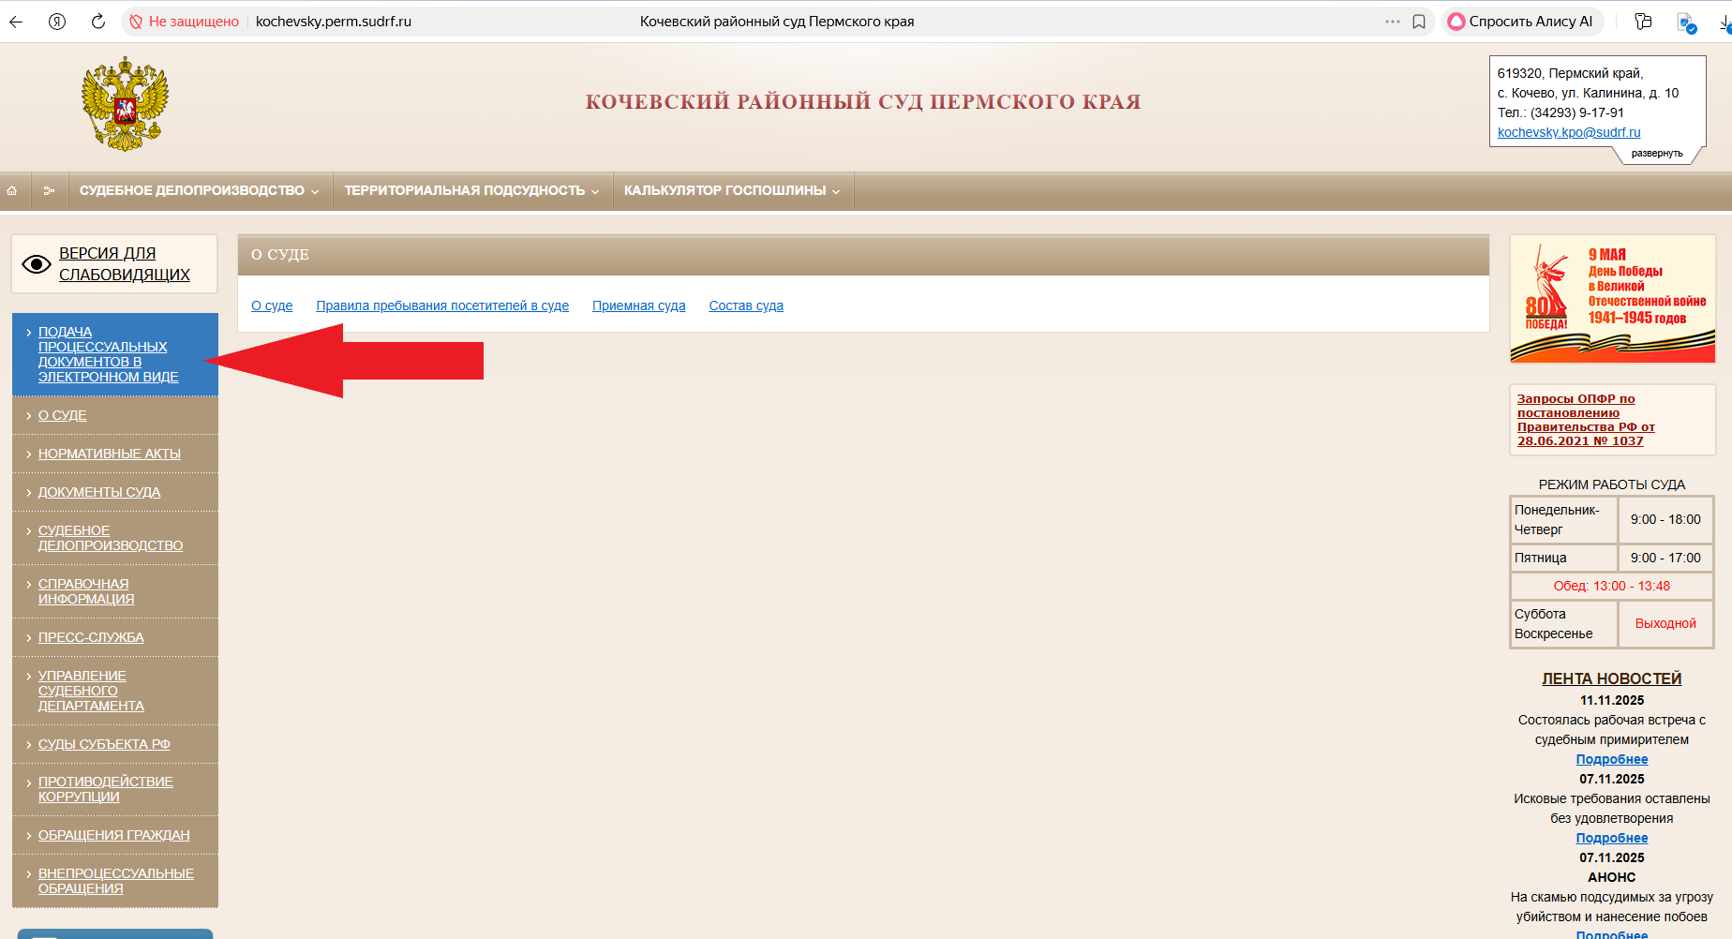The width and height of the screenshot is (1732, 939).
Task: Reload the page with the refresh icon
Action: pyautogui.click(x=97, y=22)
